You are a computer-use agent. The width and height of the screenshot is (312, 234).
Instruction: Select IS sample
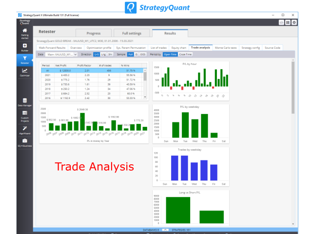[136, 54]
